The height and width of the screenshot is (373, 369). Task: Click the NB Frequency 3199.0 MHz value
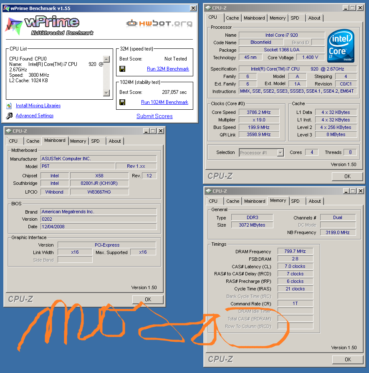(x=338, y=232)
